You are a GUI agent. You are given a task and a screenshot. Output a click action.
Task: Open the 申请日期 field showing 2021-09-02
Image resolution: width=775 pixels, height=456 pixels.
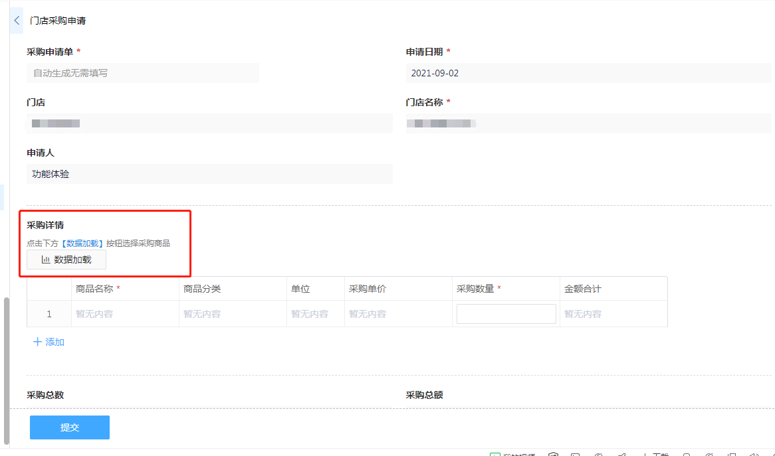(x=589, y=73)
